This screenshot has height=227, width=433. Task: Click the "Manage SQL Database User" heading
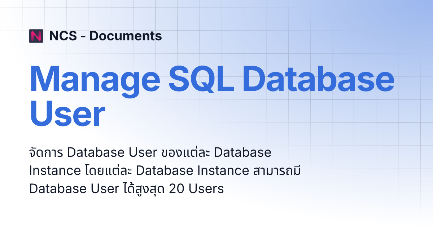pos(211,97)
